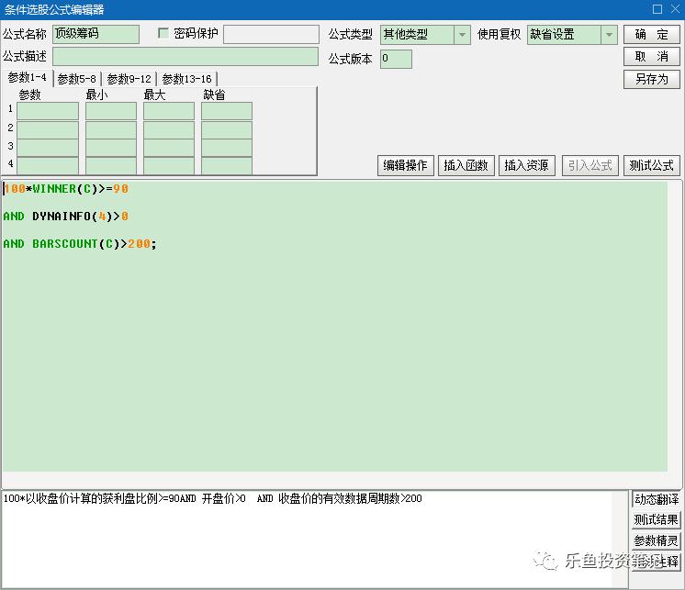Switch to the 参数5-8 tab
The height and width of the screenshot is (590, 685).
[x=77, y=79]
